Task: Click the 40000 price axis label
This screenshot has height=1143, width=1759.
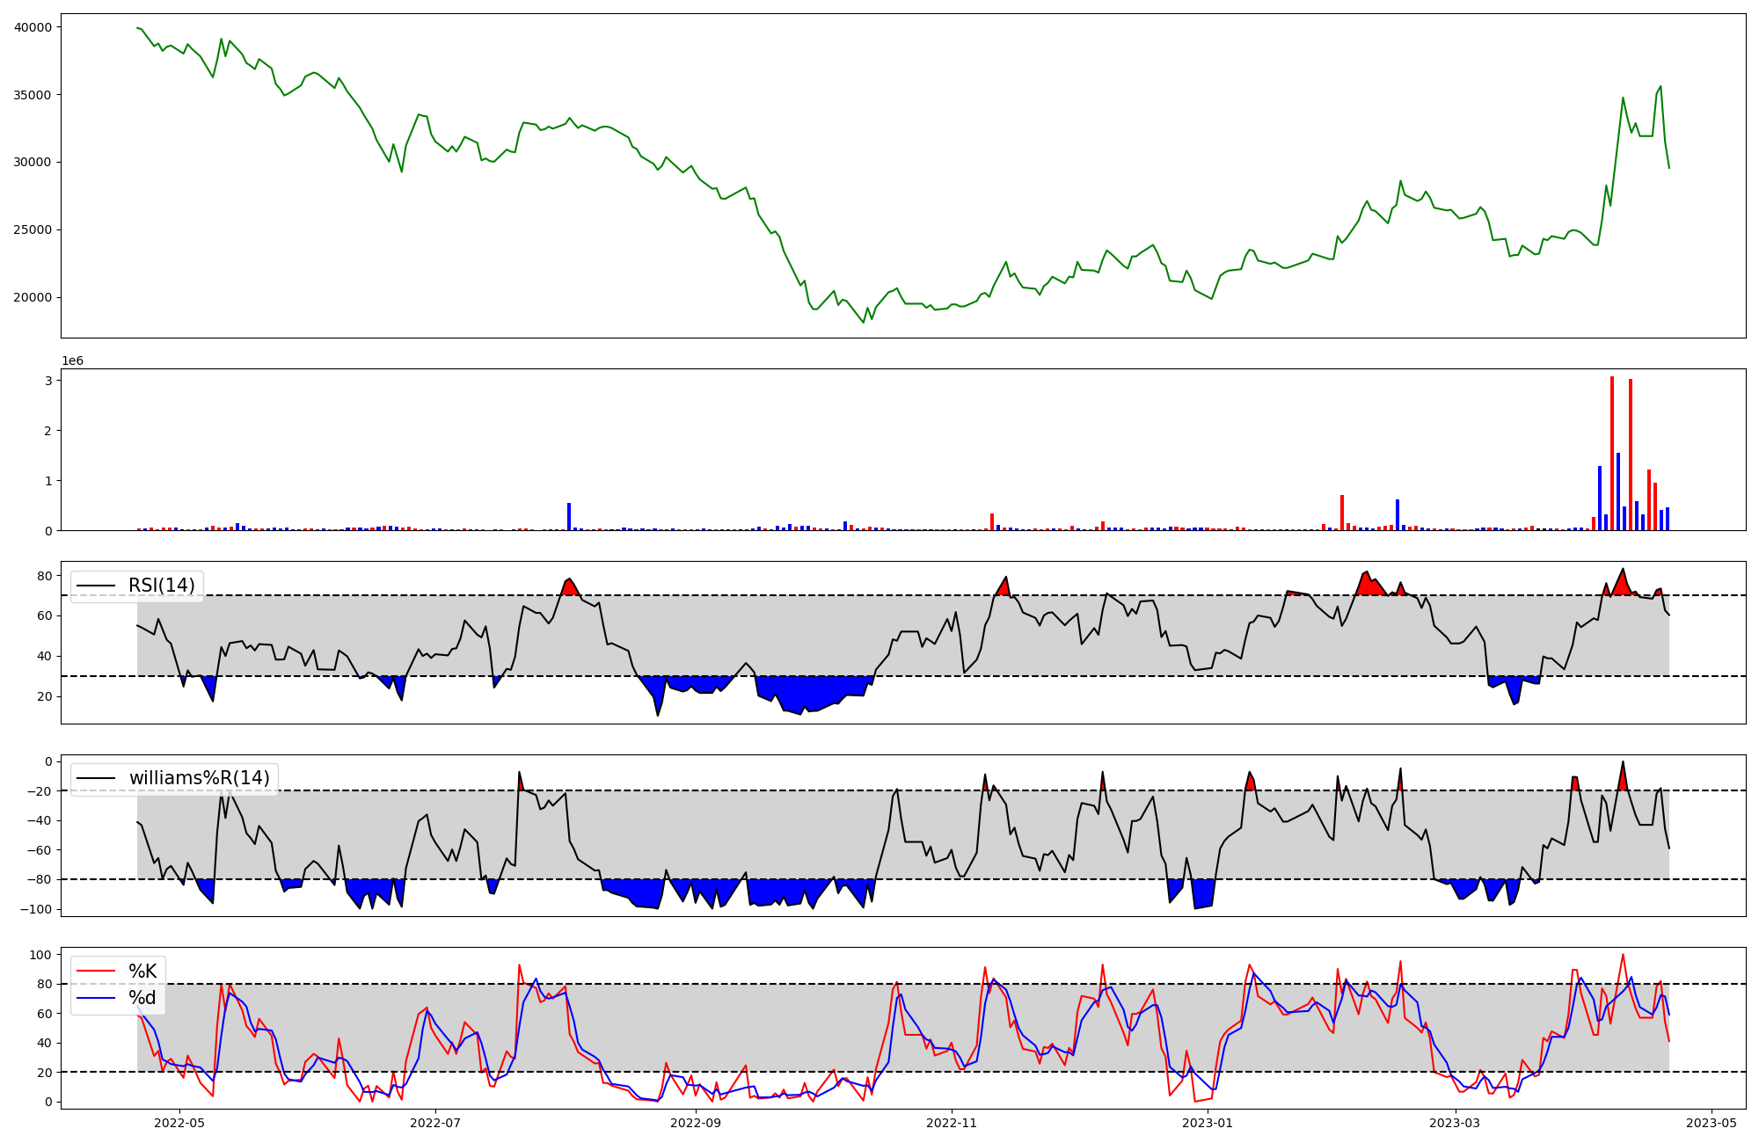Action: coord(33,27)
